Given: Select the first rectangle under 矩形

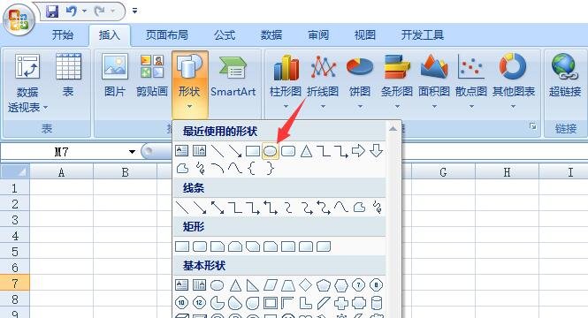Looking at the screenshot, I should pos(182,246).
